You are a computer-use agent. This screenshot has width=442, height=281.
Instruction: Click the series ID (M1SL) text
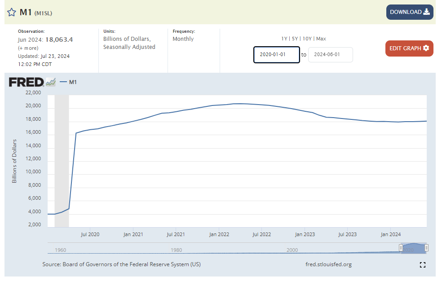43,13
